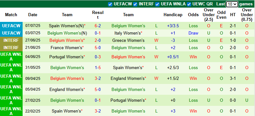
Task: Select the INTERF label for 27/06/25 match
Action: (x=11, y=40)
